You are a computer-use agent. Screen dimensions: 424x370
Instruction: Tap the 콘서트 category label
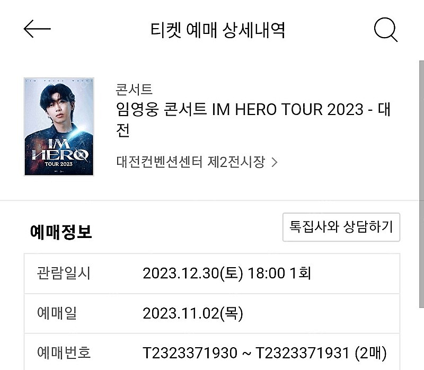click(x=134, y=89)
